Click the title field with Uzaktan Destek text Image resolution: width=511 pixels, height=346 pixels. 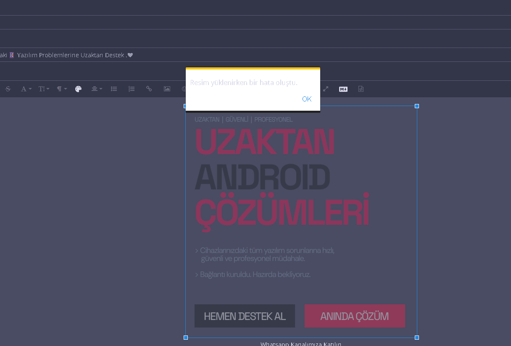click(x=255, y=55)
